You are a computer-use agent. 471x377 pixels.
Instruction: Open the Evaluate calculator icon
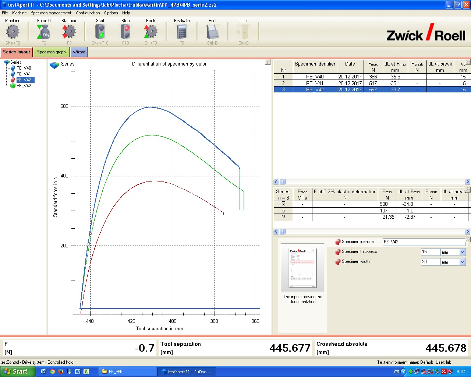182,32
